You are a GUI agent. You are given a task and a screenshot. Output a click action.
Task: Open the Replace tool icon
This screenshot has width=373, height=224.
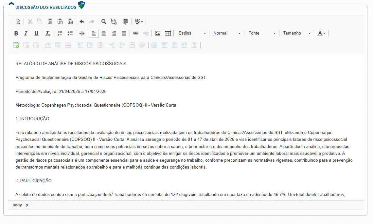pos(114,22)
